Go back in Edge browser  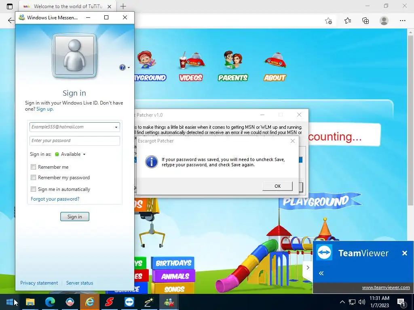(x=11, y=21)
